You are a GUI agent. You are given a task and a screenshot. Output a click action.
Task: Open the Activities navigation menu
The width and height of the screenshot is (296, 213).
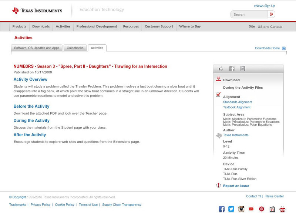pos(63,26)
